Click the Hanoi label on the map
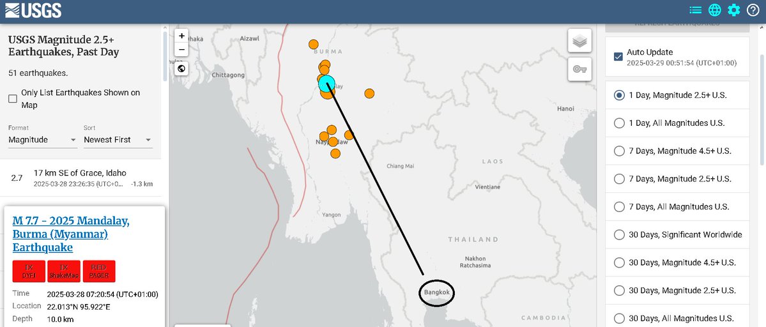 565,109
